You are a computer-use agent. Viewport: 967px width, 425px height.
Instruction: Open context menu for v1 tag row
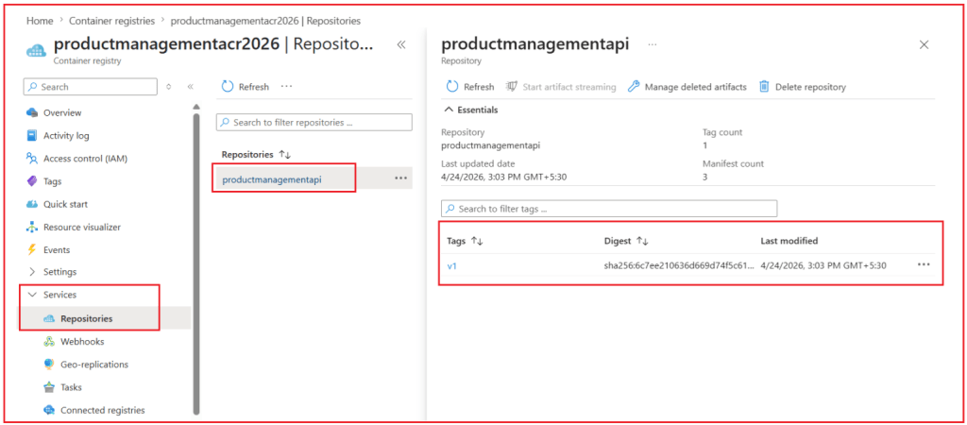tap(924, 264)
